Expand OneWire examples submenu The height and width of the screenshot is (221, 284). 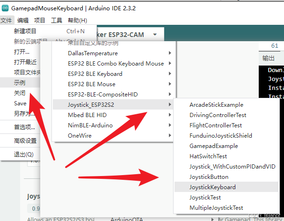[x=114, y=136]
